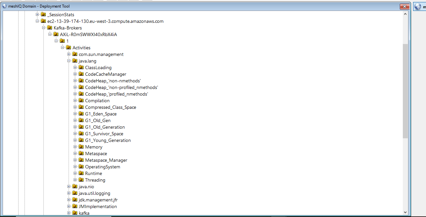426x217 pixels.
Task: Select the java.lang folder icon
Action: (x=75, y=61)
